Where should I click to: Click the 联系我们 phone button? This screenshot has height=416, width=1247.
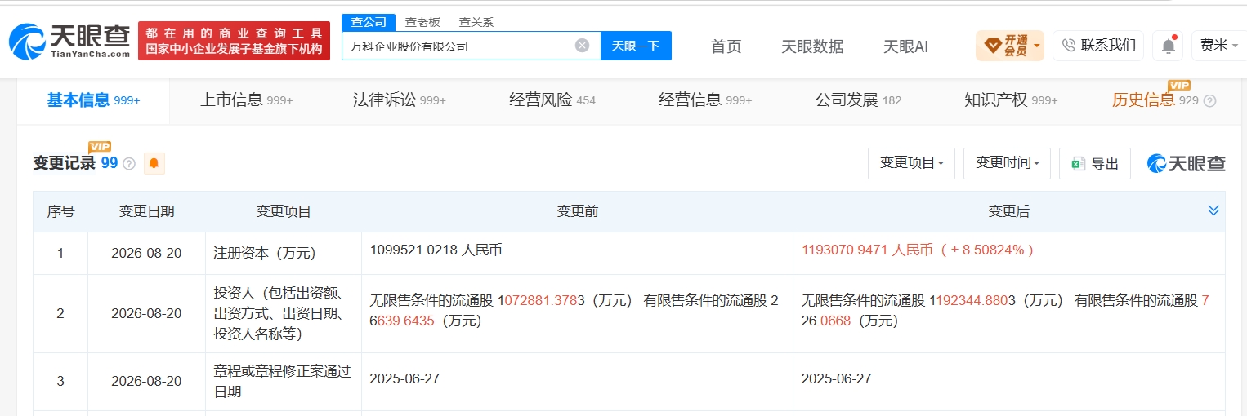[x=1097, y=46]
